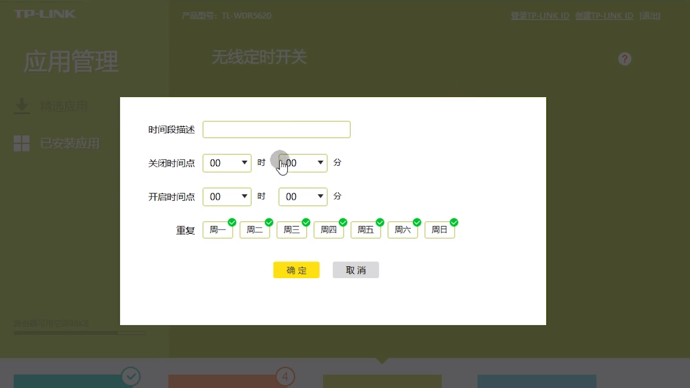This screenshot has width=690, height=388.
Task: Open 精选应用 download icon in sidebar
Action: pyautogui.click(x=21, y=106)
